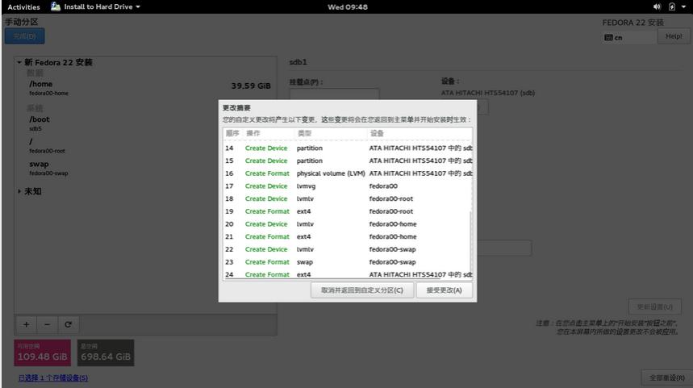Select row 24 Create Format ext4

click(348, 274)
